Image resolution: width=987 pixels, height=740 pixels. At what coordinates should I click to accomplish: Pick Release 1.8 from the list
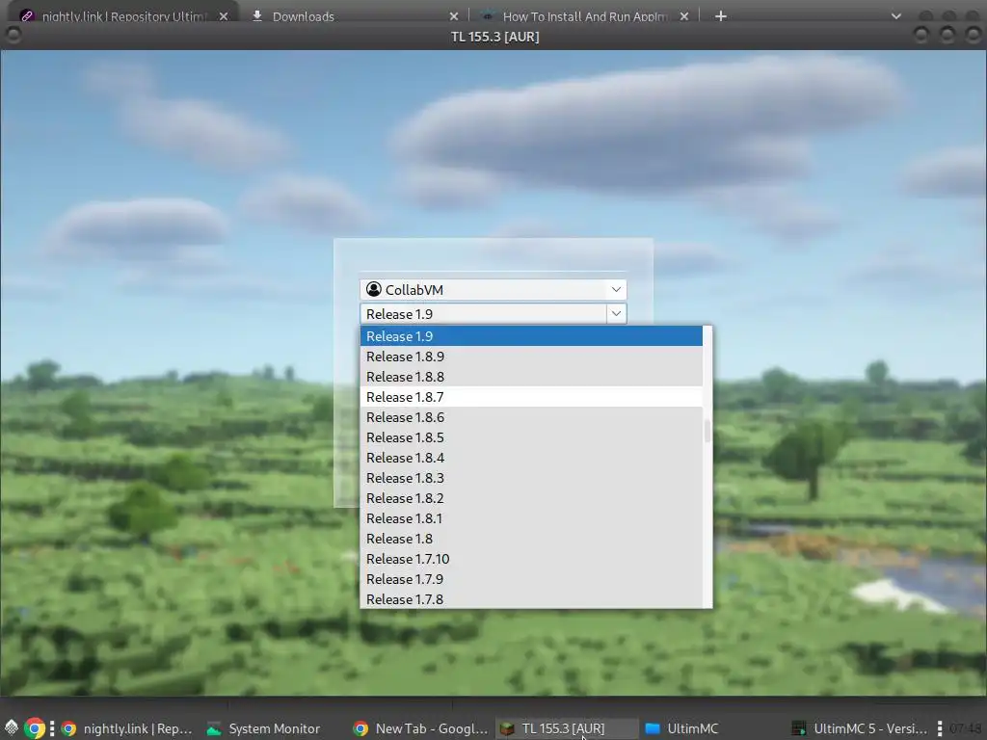point(531,538)
